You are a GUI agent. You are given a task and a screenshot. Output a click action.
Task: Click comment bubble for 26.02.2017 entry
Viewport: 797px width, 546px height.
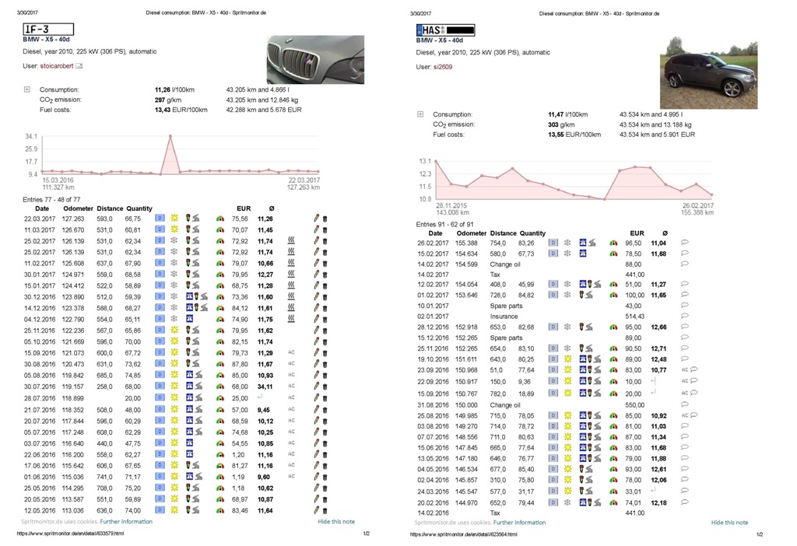coord(684,243)
